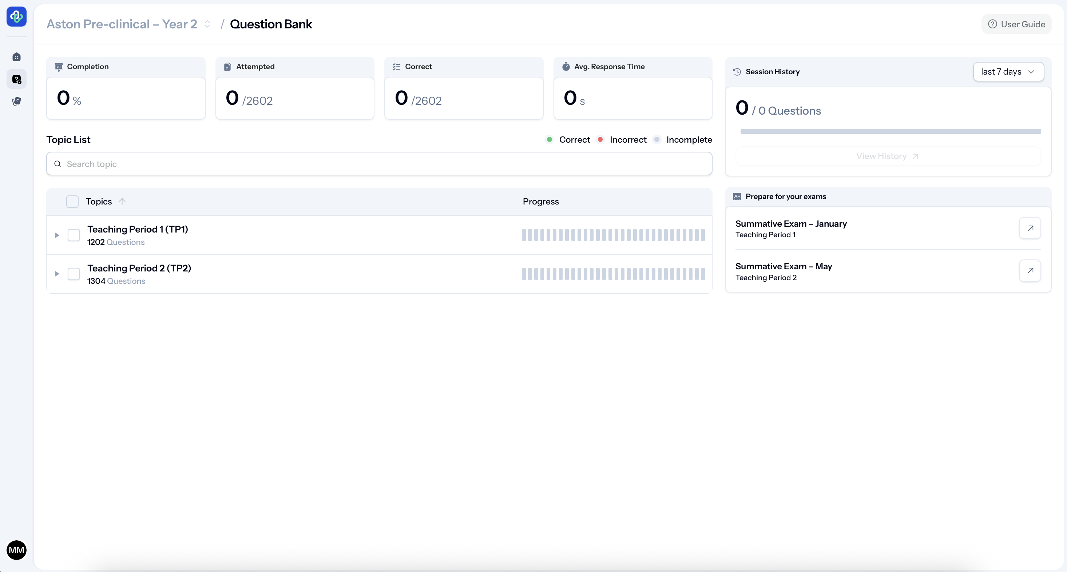Open the Home icon in sidebar
The height and width of the screenshot is (572, 1067).
[17, 57]
